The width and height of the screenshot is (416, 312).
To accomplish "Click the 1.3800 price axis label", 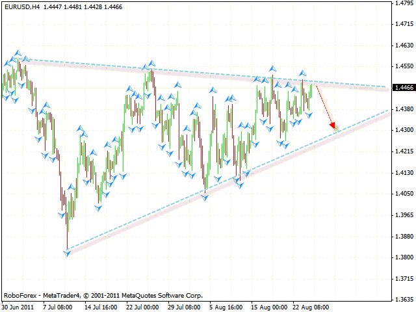I will [404, 257].
